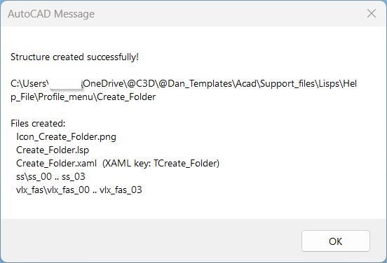Select the Icon_Create_Folder.png file line
Screen dimensions: 387x263
pos(66,136)
